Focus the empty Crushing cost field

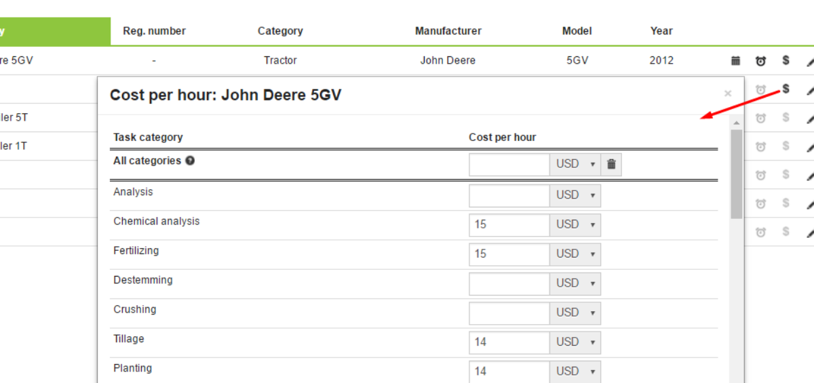click(x=509, y=313)
